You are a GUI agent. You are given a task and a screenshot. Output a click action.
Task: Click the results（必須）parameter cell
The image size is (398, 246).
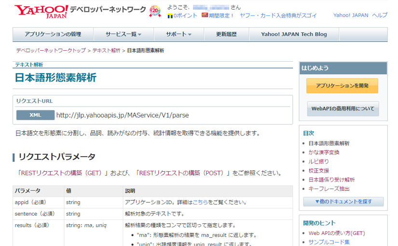click(x=39, y=233)
